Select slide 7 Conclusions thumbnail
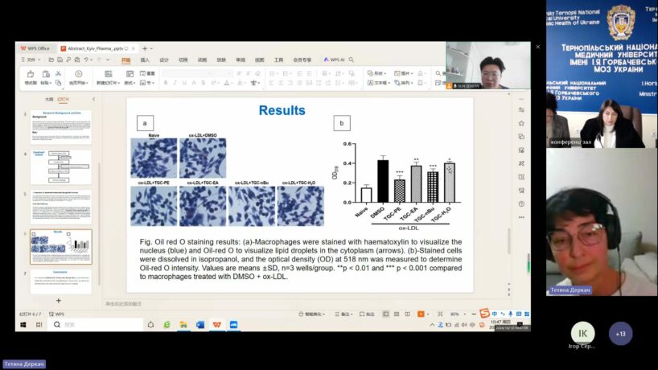 click(61, 281)
